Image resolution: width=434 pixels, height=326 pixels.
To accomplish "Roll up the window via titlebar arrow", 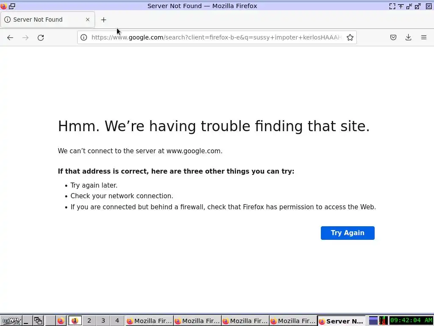I will (x=401, y=6).
